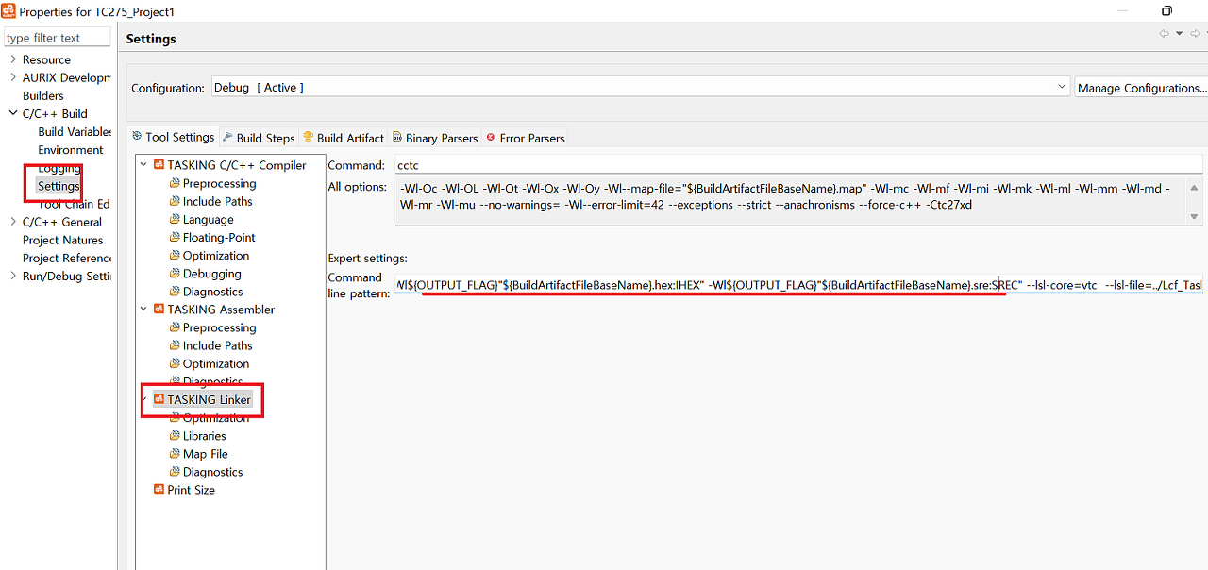Switch to the Build Artifact tab
Viewport: 1208px width, 570px height.
click(344, 138)
